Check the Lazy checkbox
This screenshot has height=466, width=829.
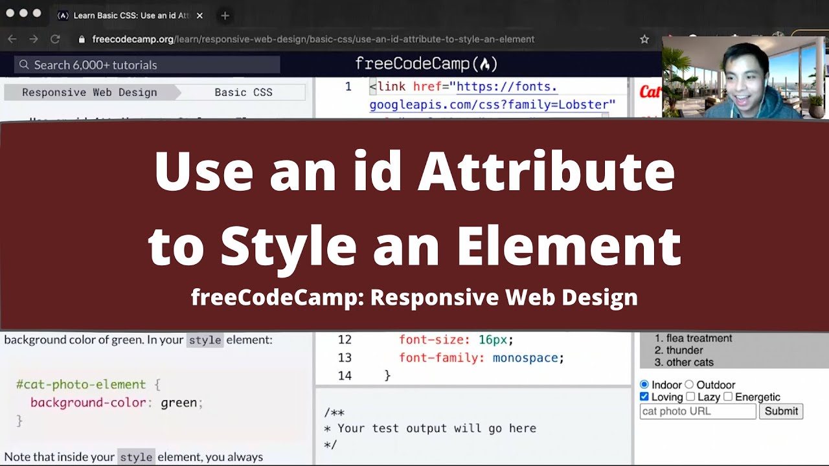point(690,397)
